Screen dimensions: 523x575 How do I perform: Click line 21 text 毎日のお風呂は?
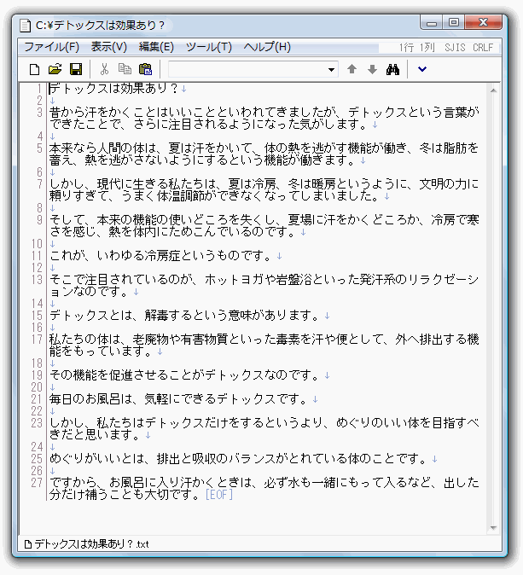(90, 399)
